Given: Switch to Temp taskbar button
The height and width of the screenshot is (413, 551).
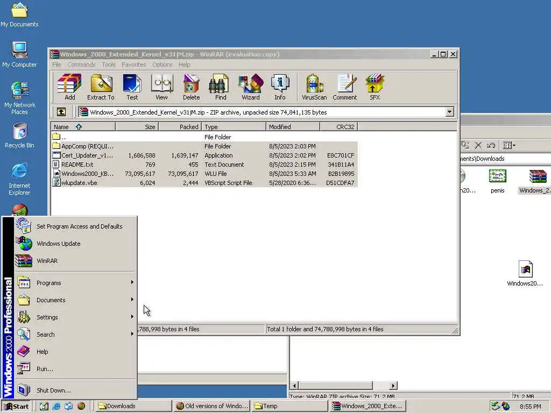Looking at the screenshot, I should click(x=290, y=406).
